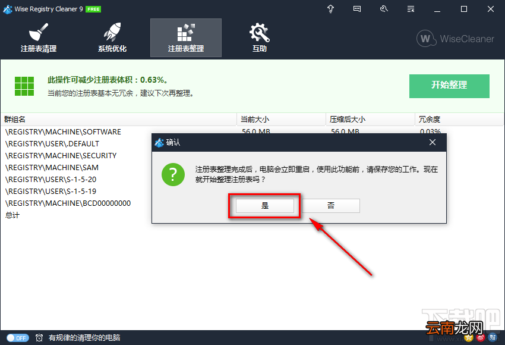
Task: Select the 注册表整理 tab
Action: pos(186,37)
